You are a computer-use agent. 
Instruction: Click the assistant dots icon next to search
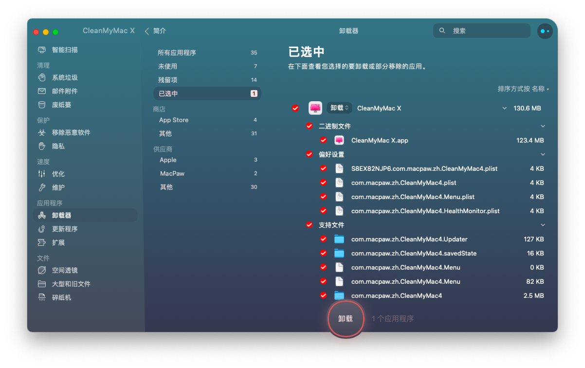545,31
